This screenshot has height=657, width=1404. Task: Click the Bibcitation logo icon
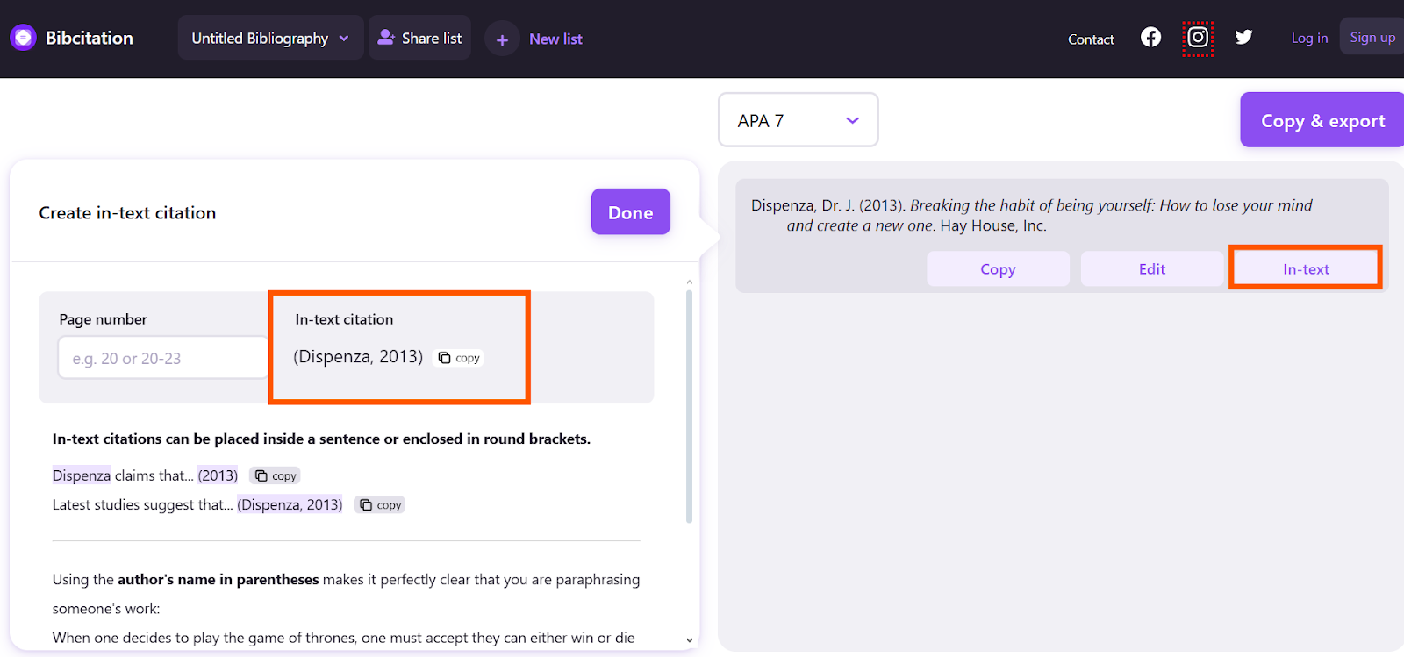[x=23, y=38]
